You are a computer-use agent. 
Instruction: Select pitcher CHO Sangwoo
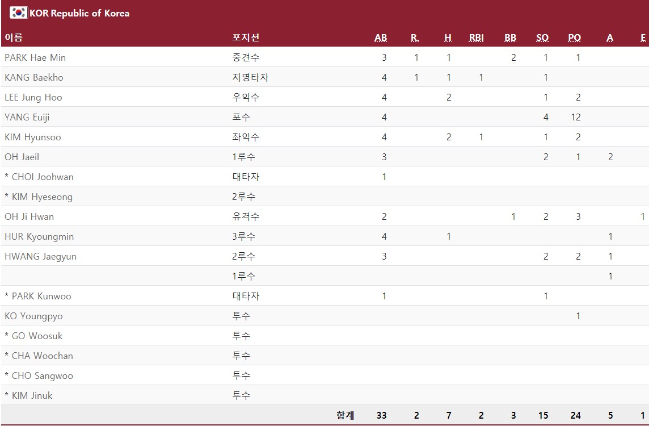click(39, 375)
